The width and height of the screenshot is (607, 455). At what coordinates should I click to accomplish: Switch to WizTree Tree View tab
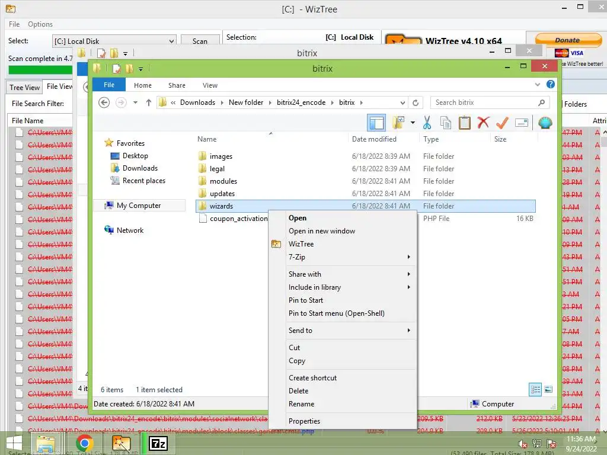[x=24, y=88]
